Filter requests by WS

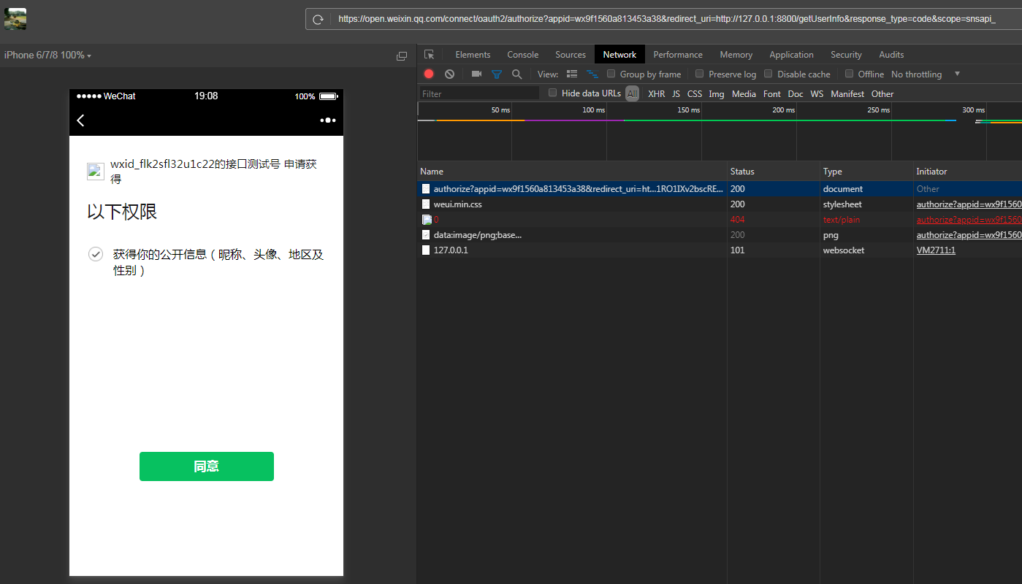817,93
